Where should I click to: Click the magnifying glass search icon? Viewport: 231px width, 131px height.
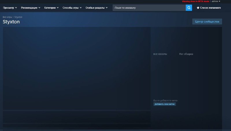tap(189, 8)
